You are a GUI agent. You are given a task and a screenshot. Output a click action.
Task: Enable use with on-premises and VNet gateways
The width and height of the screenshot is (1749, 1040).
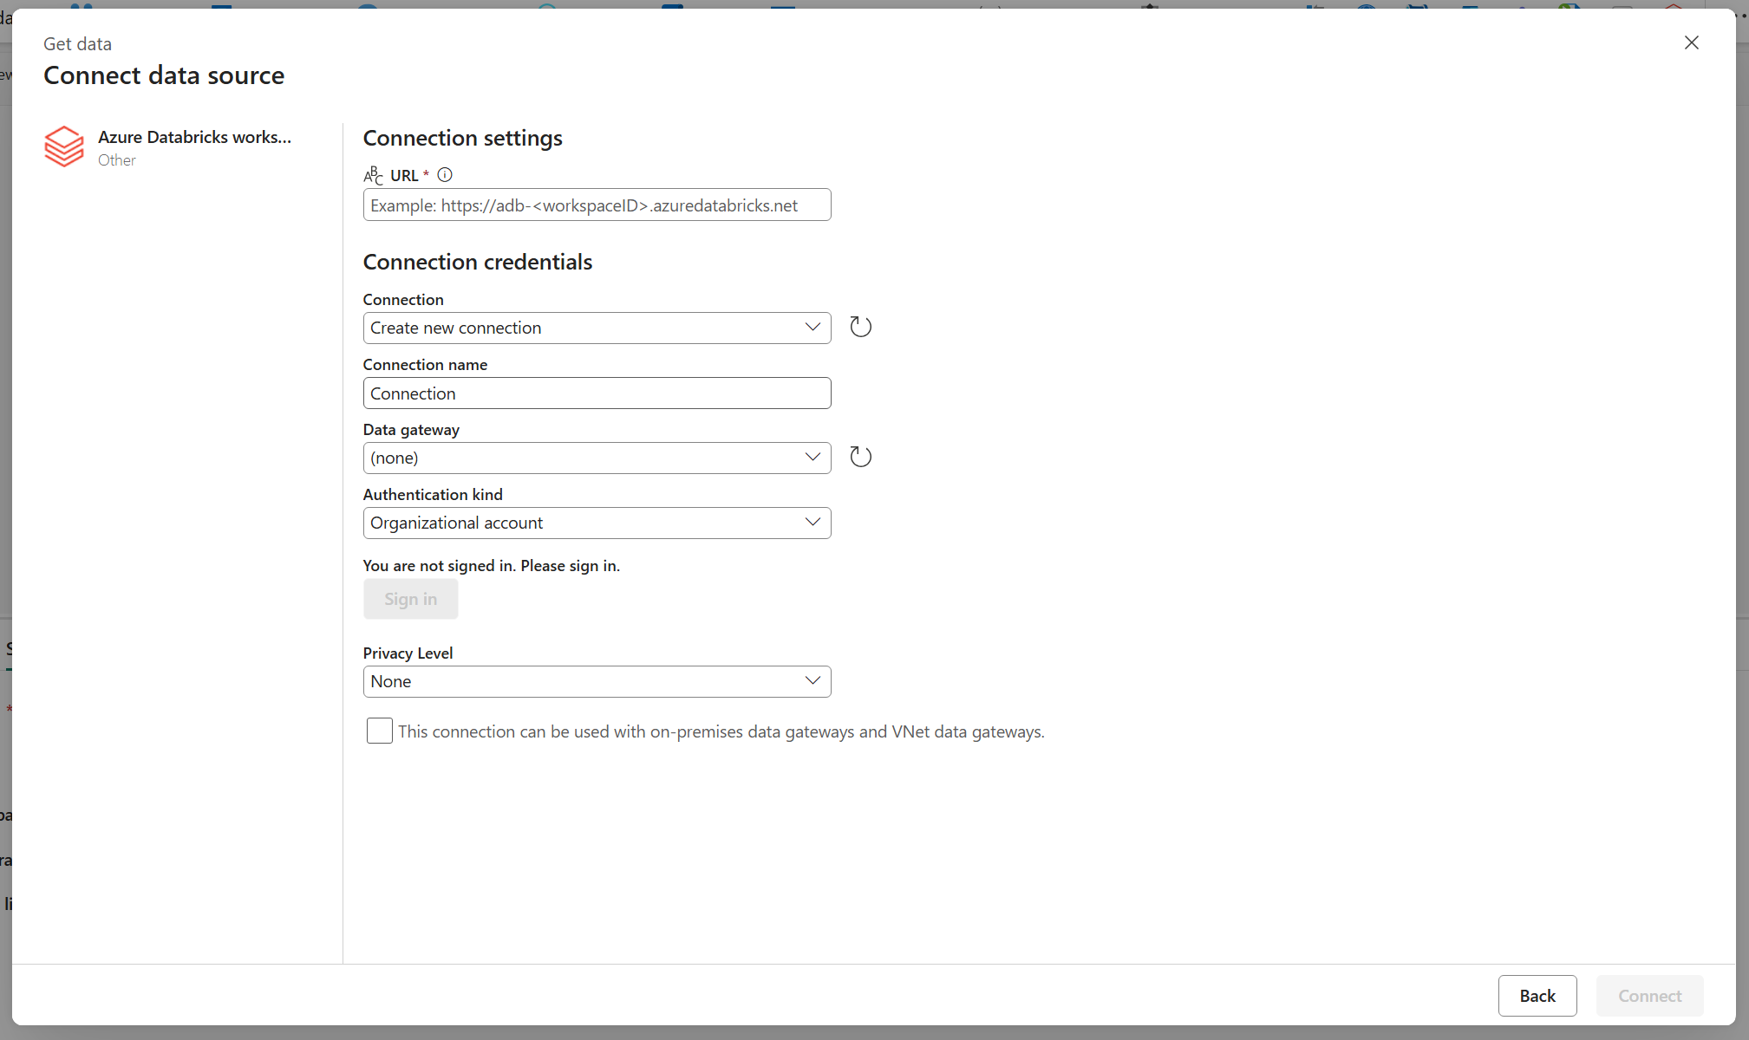[379, 731]
